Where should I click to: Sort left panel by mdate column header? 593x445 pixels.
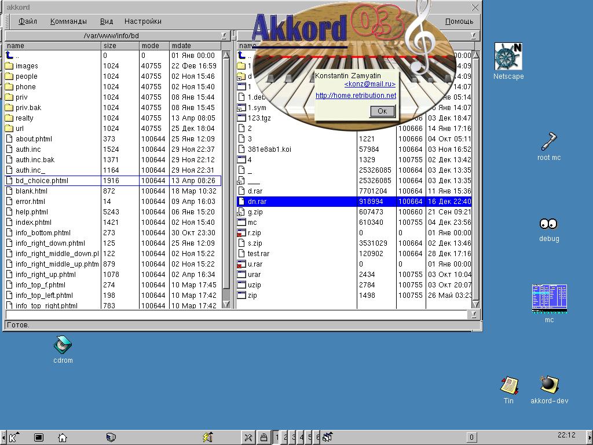coord(195,45)
